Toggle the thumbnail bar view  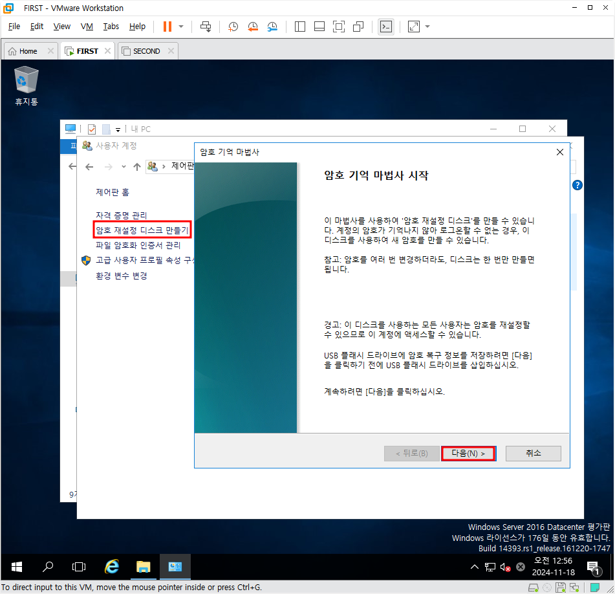(x=319, y=27)
